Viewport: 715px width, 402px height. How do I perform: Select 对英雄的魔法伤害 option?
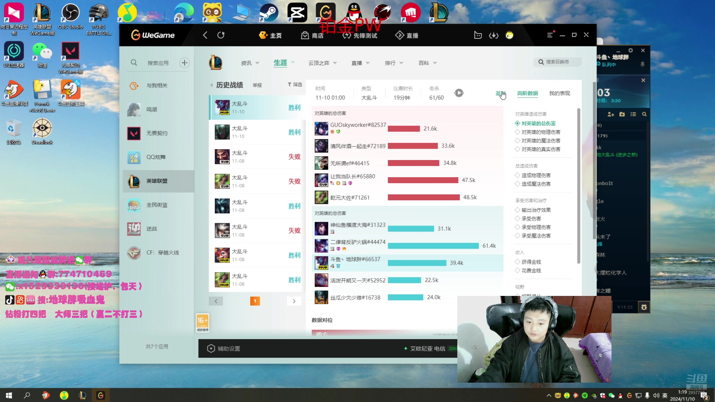538,141
